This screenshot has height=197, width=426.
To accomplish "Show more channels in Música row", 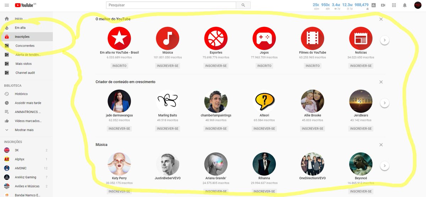I will coord(385,165).
